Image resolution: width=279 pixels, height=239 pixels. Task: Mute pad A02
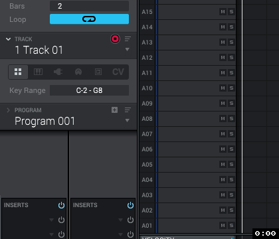click(223, 210)
